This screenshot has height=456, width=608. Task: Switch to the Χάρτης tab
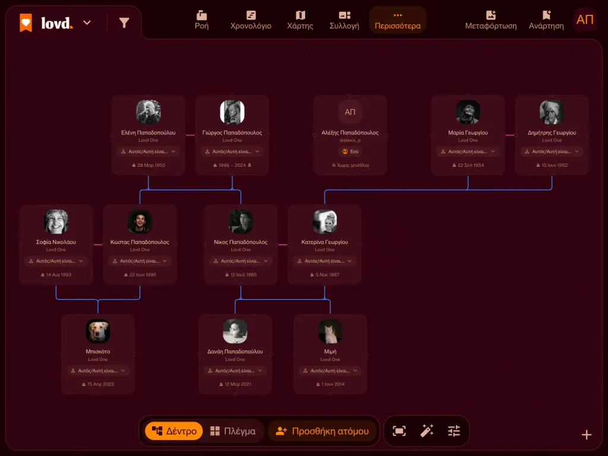(300, 20)
